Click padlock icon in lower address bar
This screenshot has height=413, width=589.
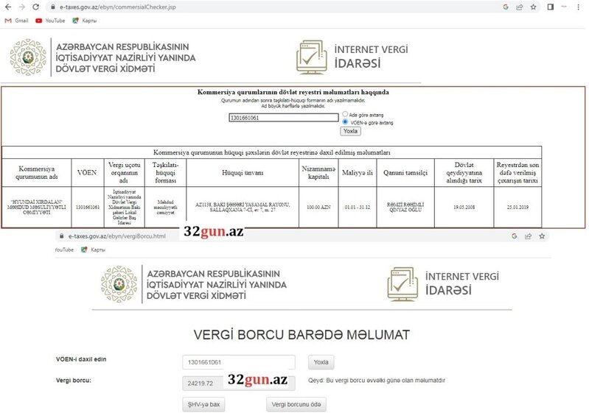click(x=61, y=236)
